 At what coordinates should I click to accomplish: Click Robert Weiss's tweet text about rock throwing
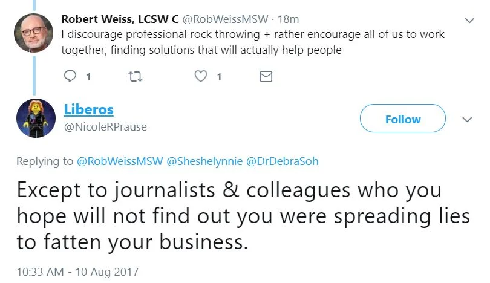(x=253, y=42)
